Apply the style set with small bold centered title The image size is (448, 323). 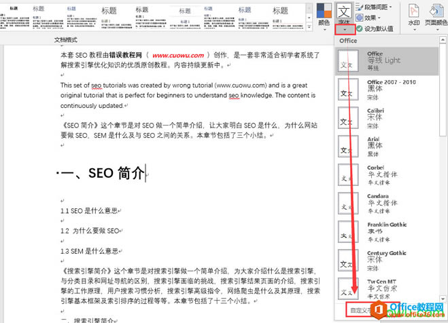[14, 17]
